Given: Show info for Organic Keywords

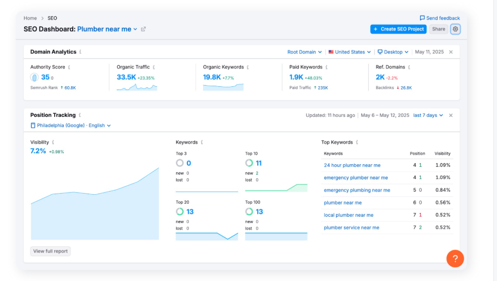Looking at the screenshot, I should point(248,67).
